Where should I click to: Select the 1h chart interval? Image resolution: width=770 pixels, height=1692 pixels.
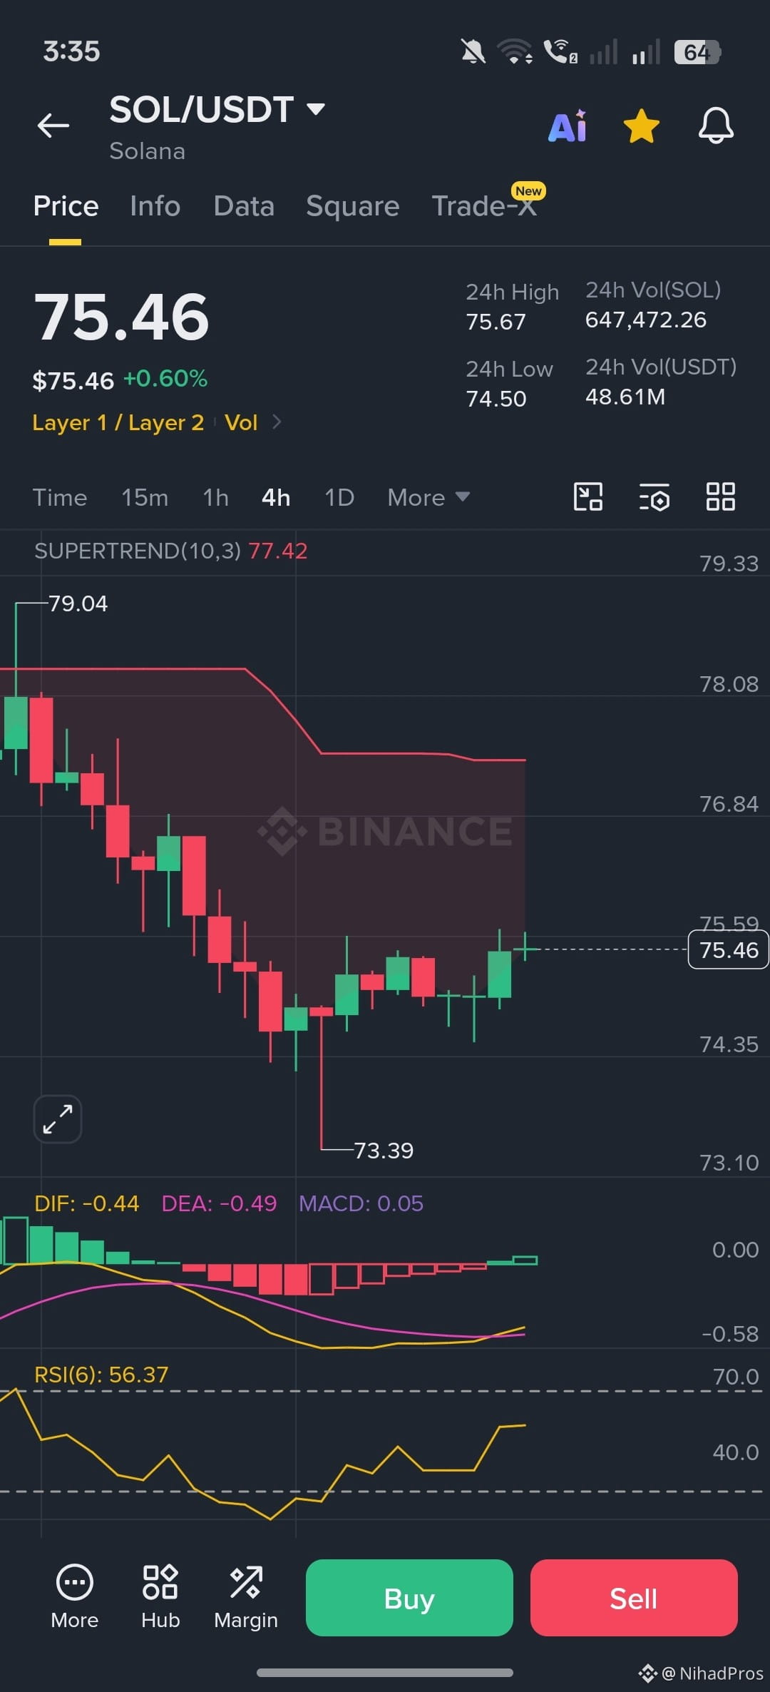(x=216, y=497)
